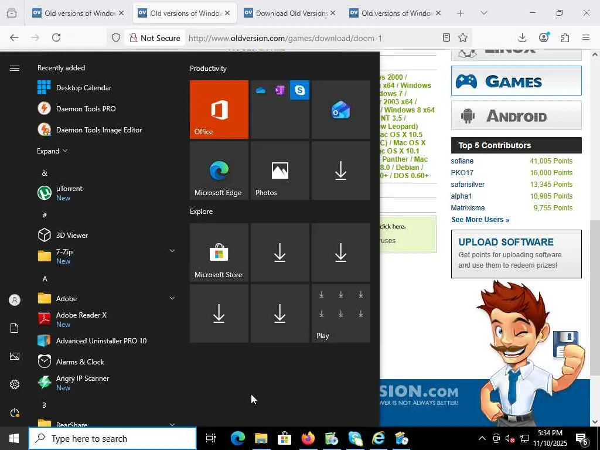The width and height of the screenshot is (600, 450).
Task: Open Settings gear in Start sidebar
Action: [15, 384]
